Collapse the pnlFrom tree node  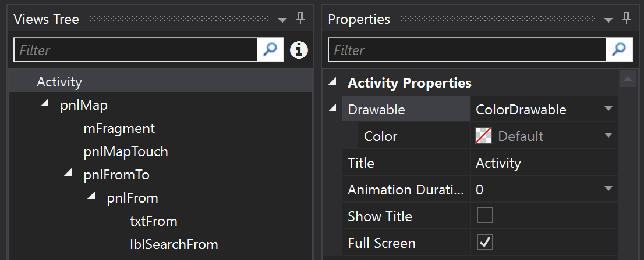91,196
